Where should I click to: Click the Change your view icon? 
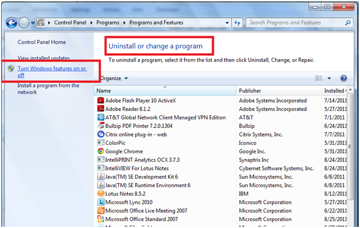[x=319, y=78]
